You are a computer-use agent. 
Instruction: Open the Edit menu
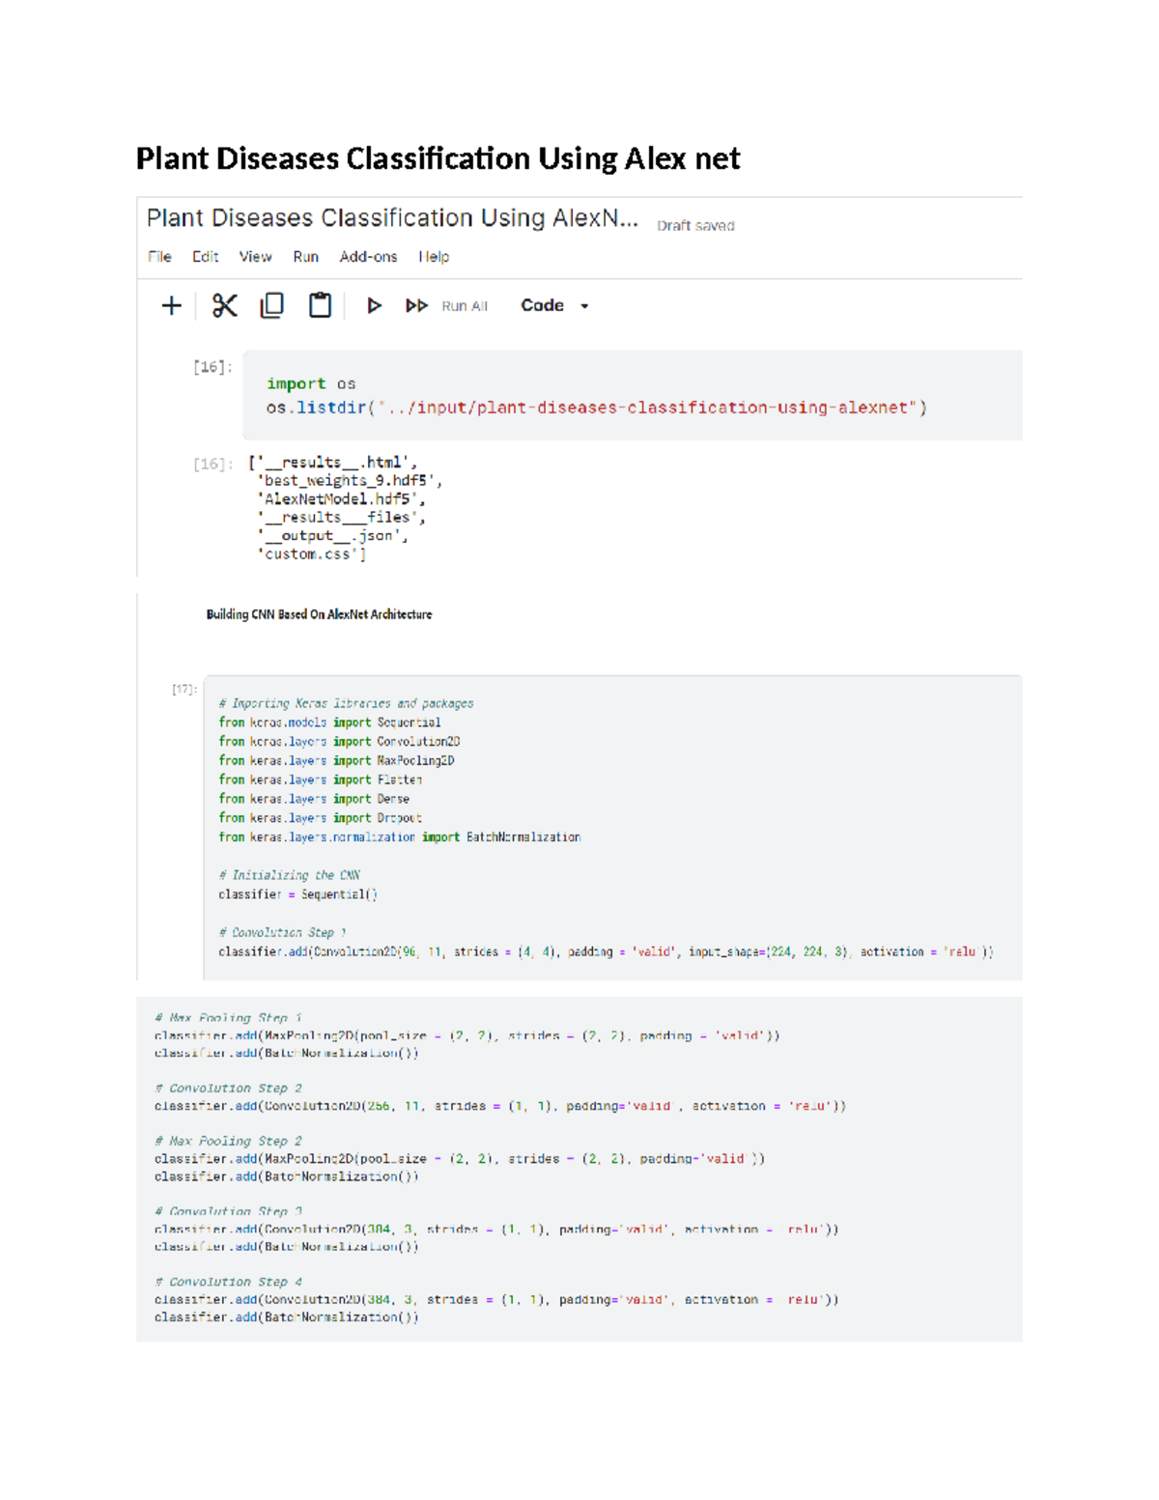(205, 257)
